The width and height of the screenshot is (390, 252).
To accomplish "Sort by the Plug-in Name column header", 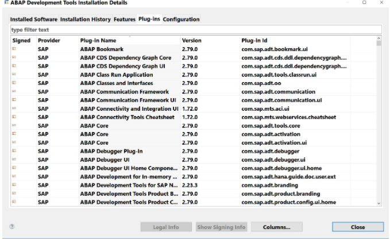I will [129, 41].
